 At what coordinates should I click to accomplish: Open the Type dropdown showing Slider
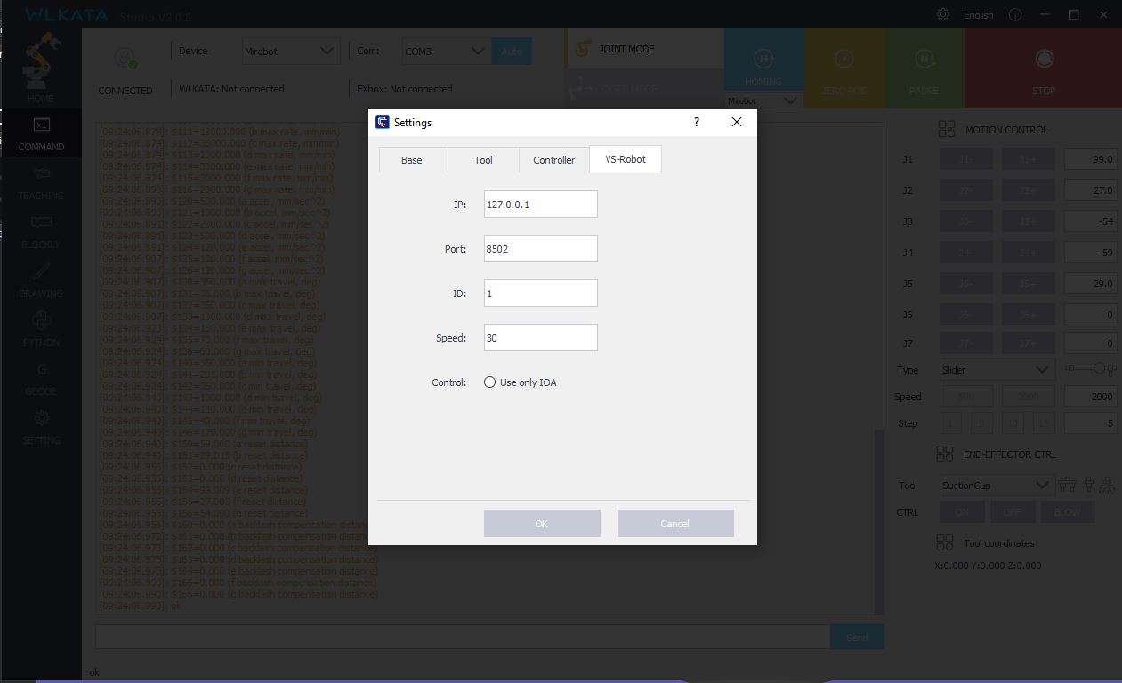[x=997, y=369]
